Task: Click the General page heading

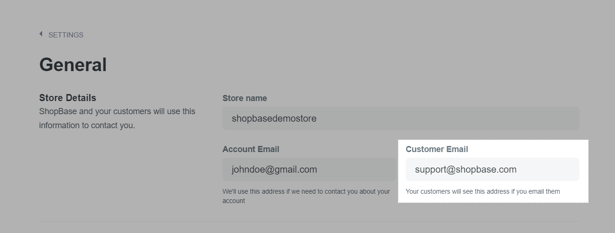Action: pyautogui.click(x=73, y=65)
